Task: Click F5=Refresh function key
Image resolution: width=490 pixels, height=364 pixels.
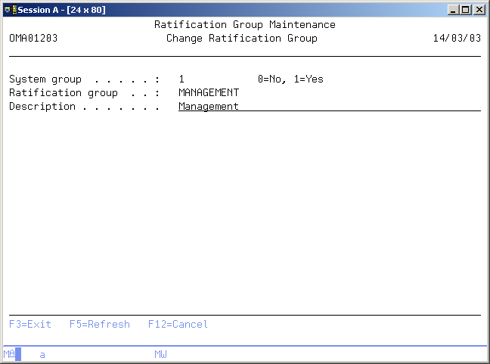Action: (99, 324)
